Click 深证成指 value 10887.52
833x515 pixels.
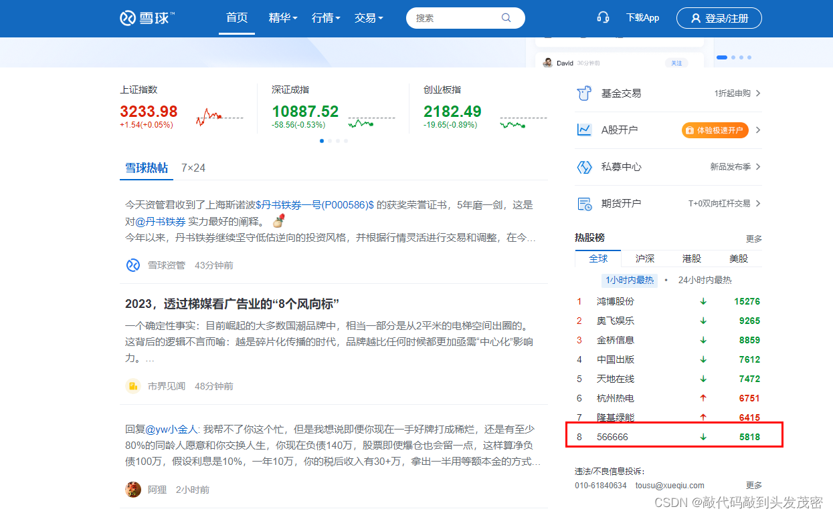click(305, 112)
